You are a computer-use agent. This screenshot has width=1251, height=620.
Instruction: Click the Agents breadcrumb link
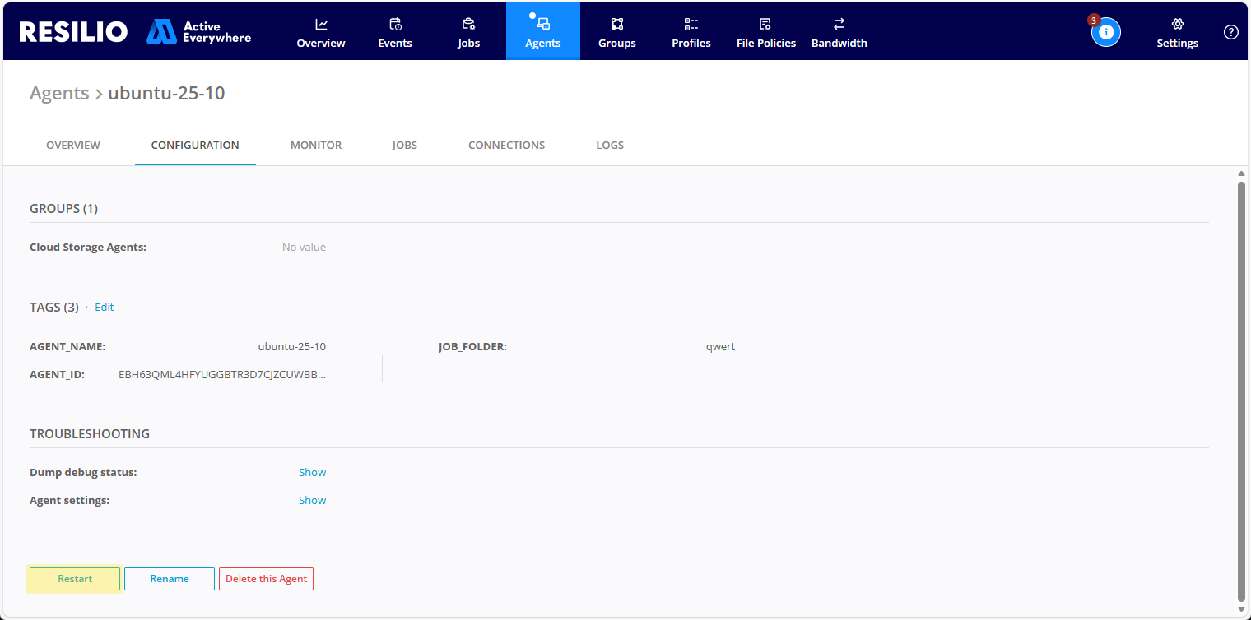click(59, 94)
